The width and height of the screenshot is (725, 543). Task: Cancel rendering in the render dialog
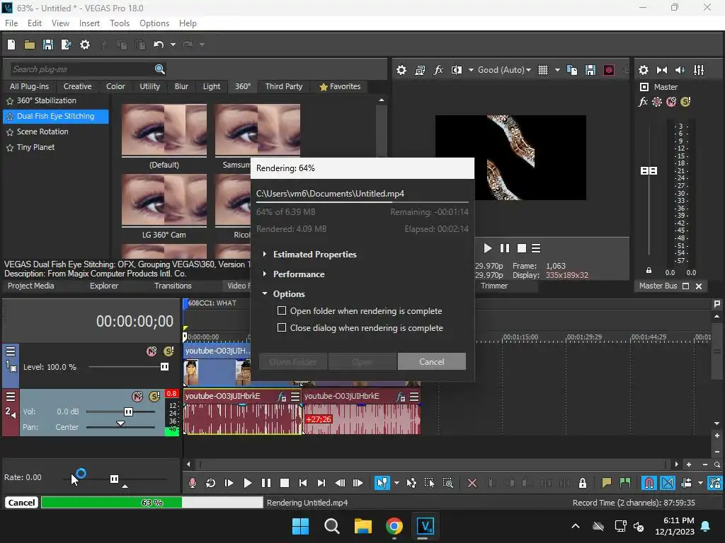click(x=431, y=362)
